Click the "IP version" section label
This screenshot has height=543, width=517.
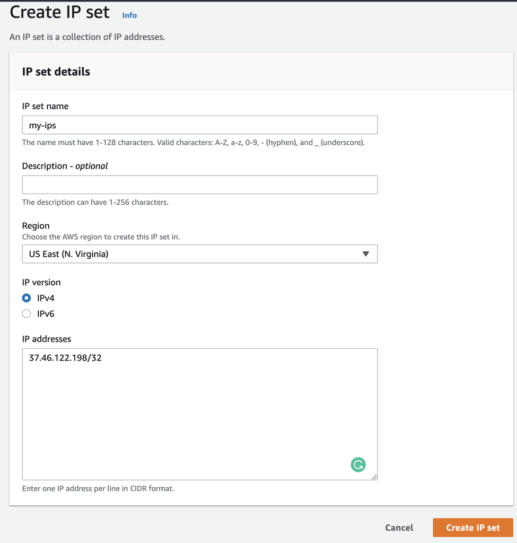pos(41,282)
